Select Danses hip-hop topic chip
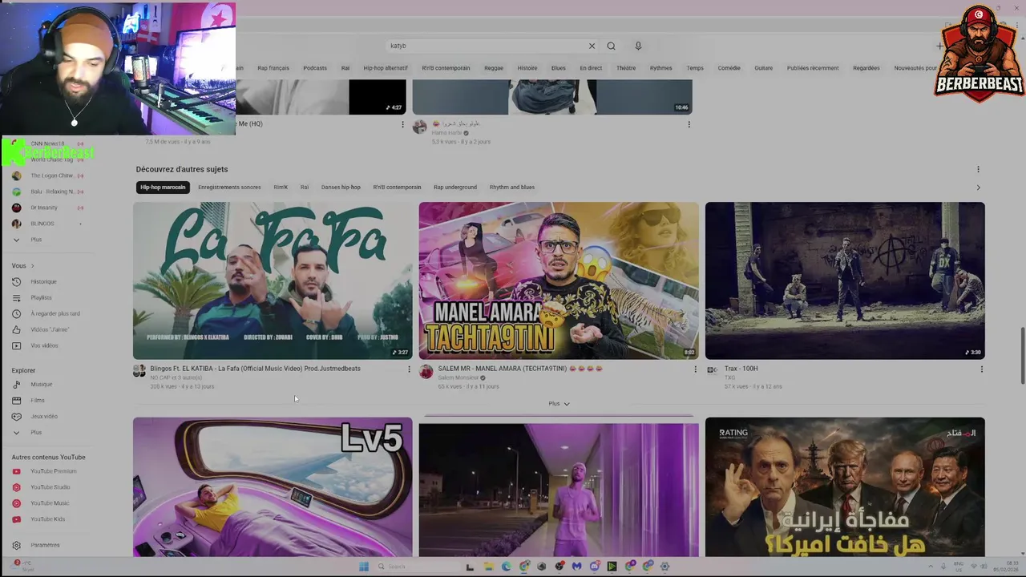This screenshot has width=1026, height=577. 341,187
